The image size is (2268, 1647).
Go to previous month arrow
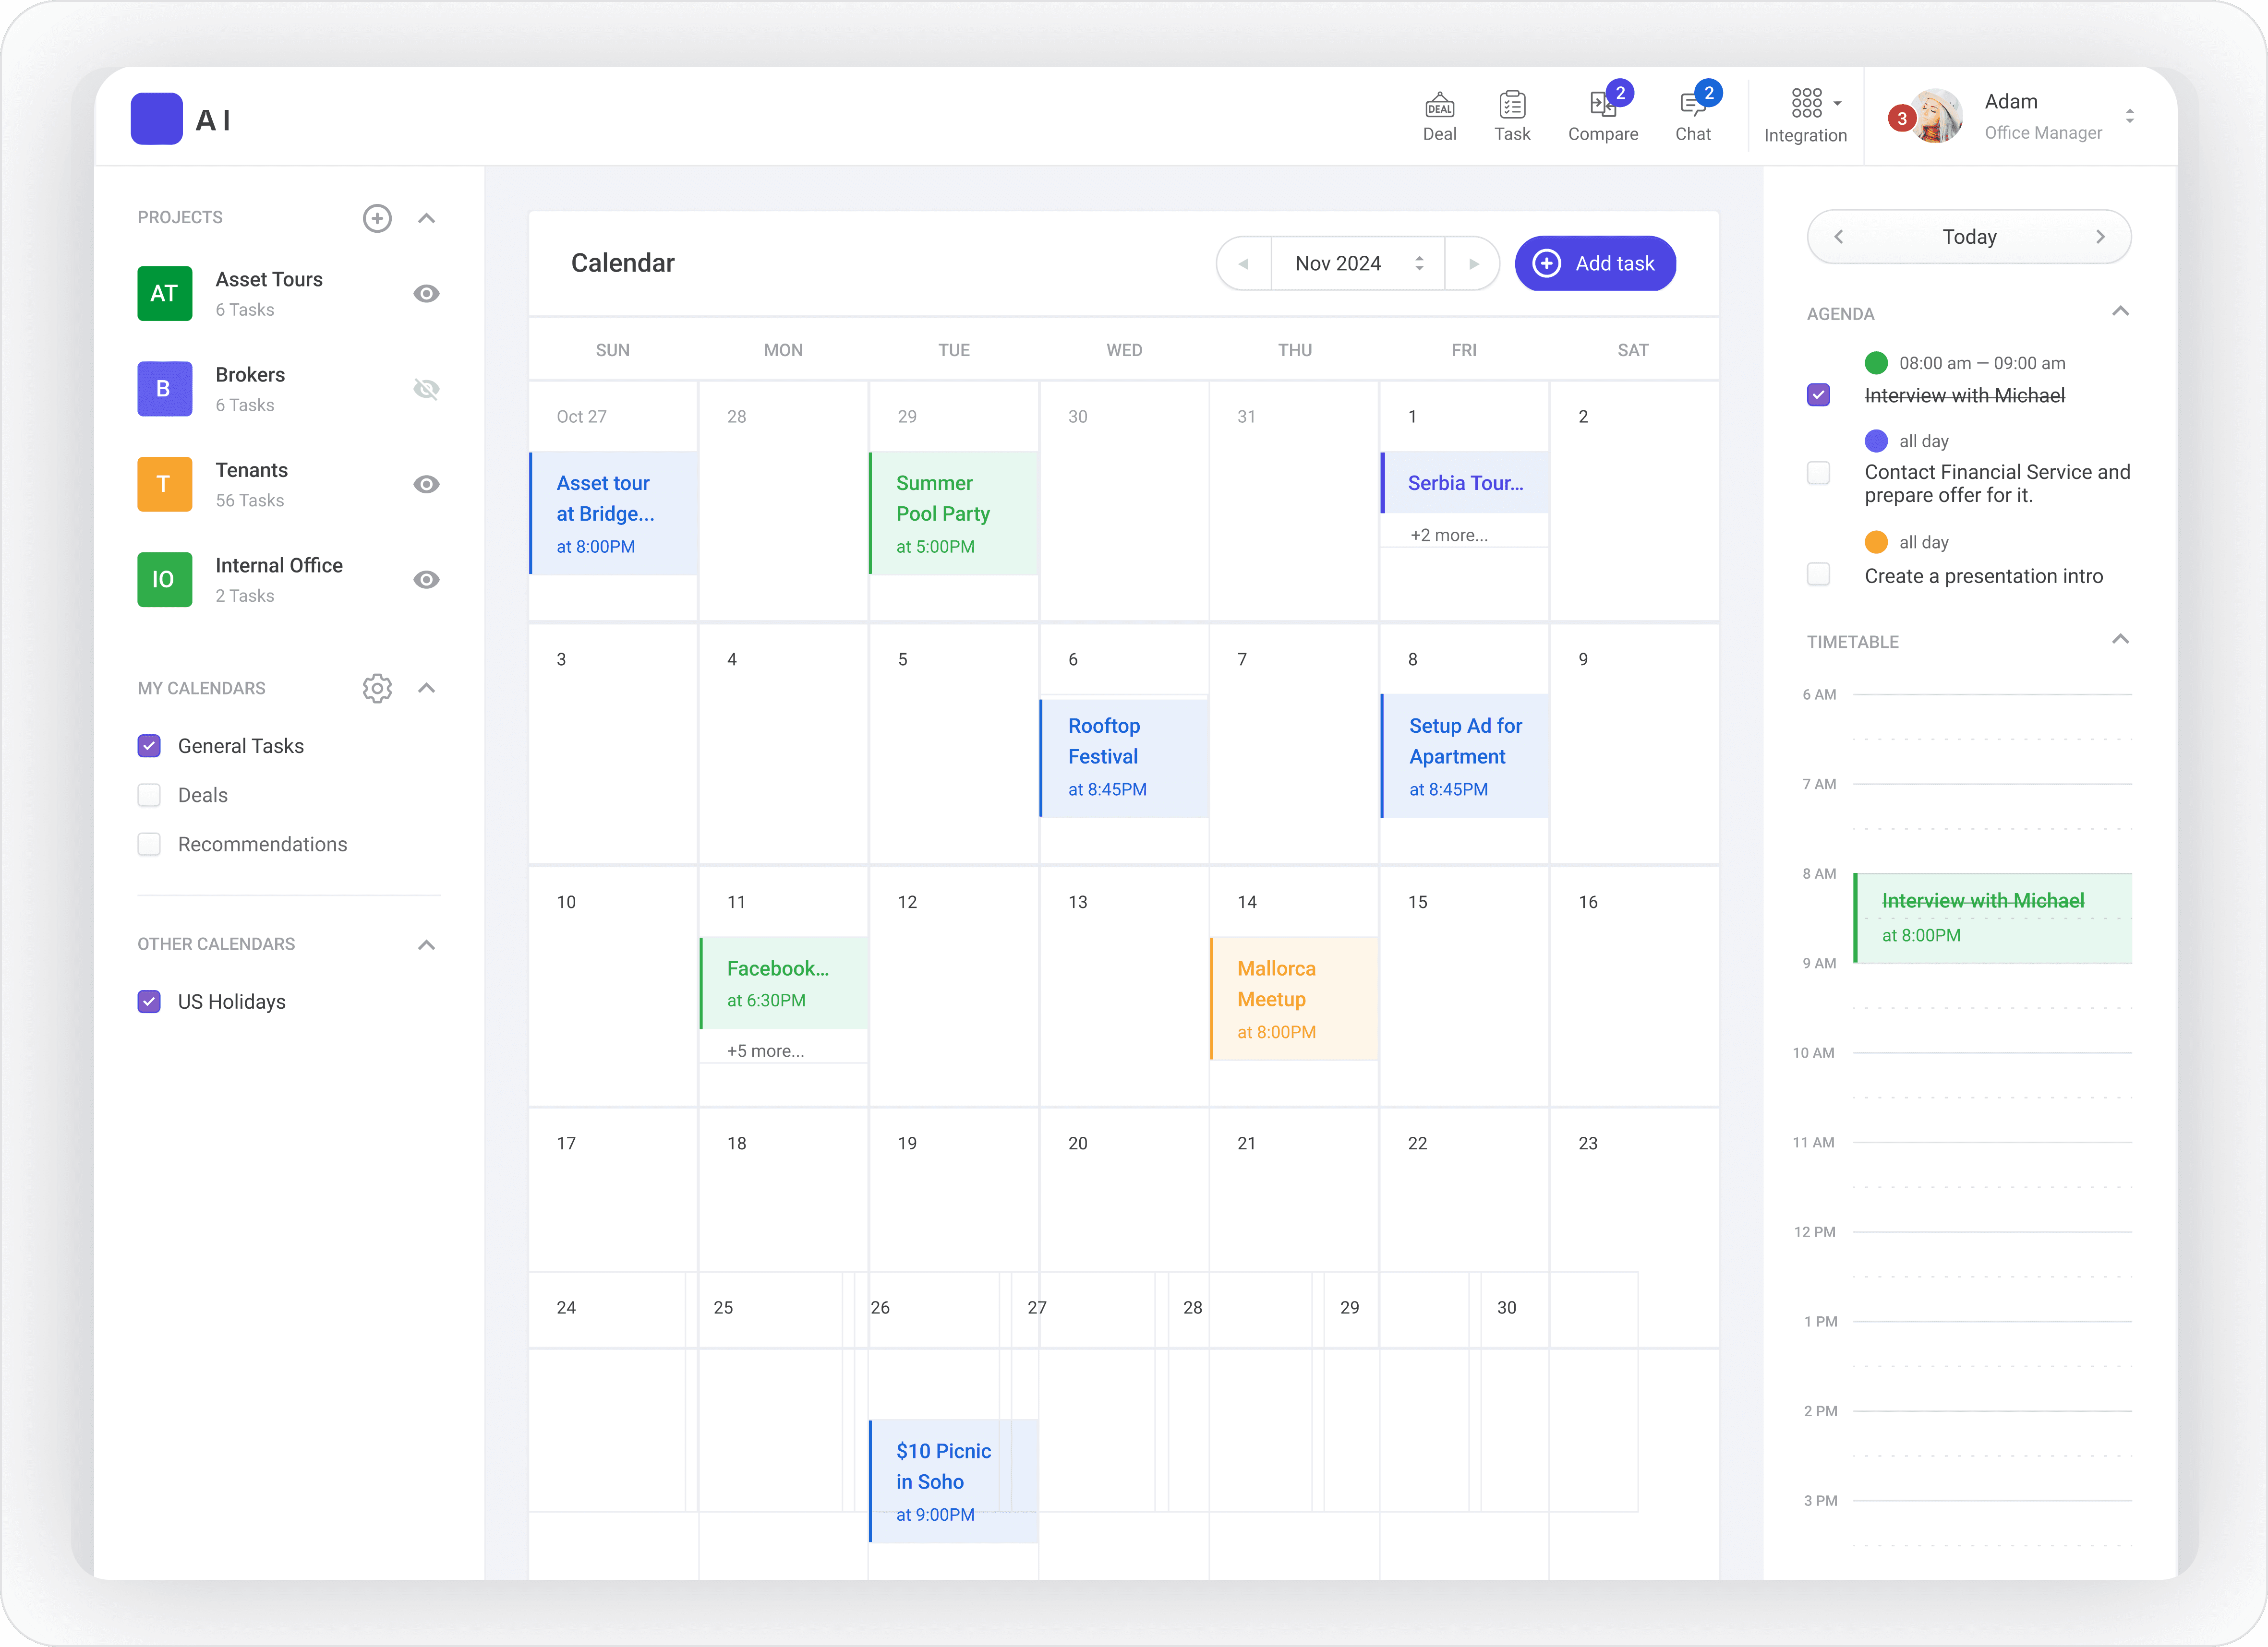point(1243,264)
